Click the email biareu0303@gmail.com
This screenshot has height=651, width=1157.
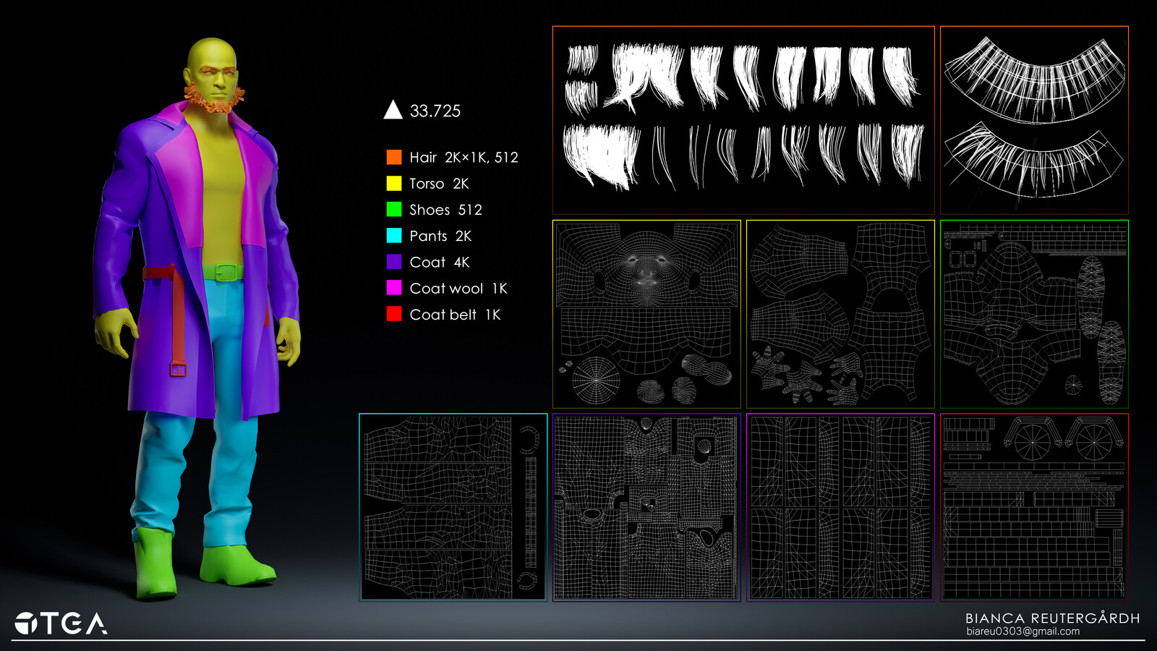1022,631
